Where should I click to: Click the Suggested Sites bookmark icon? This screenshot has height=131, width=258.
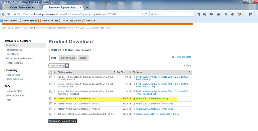pos(40,21)
